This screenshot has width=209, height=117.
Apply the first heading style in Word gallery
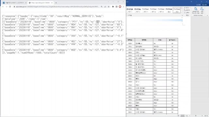click(x=130, y=10)
